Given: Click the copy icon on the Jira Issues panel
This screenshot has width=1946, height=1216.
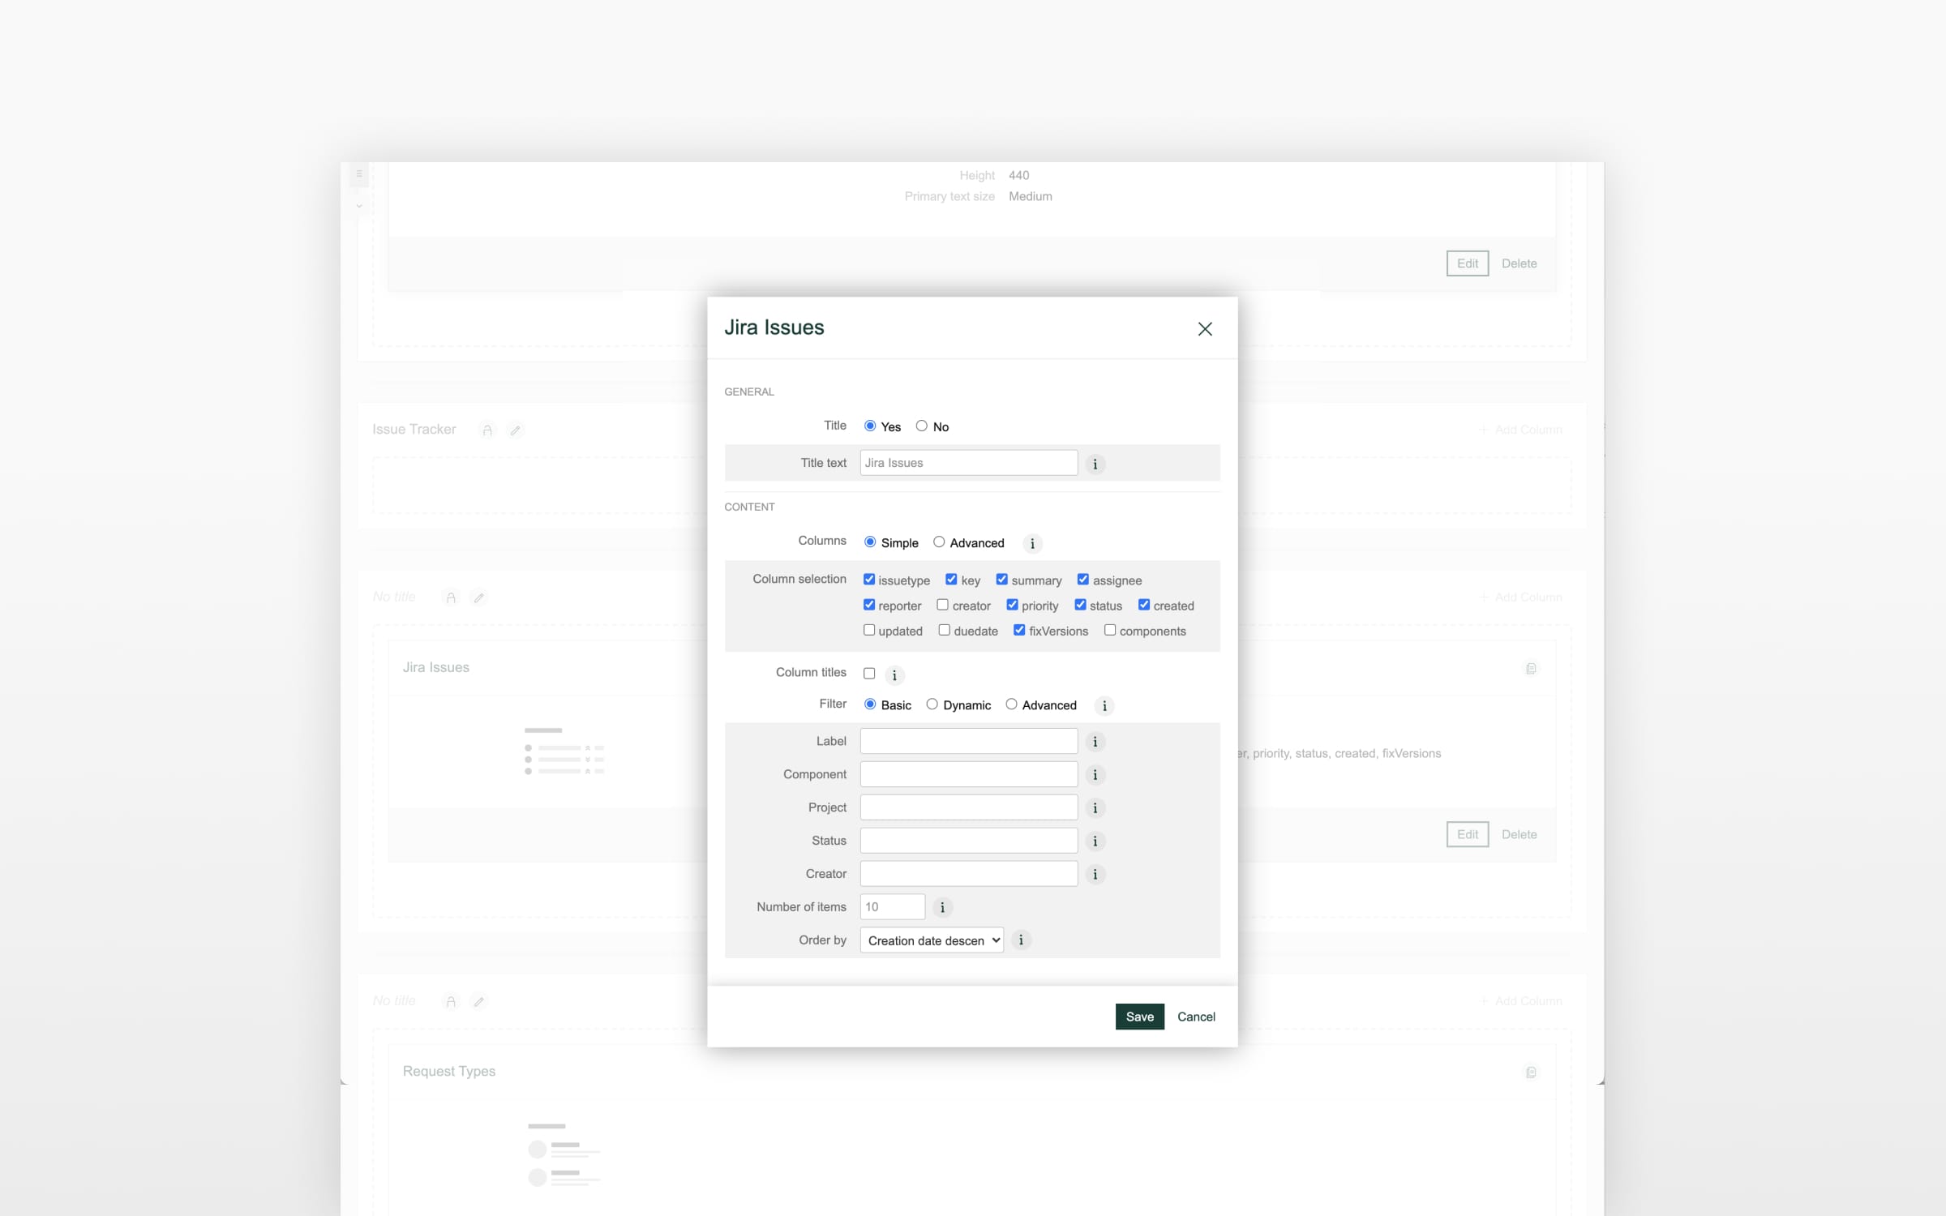Looking at the screenshot, I should pos(1531,668).
